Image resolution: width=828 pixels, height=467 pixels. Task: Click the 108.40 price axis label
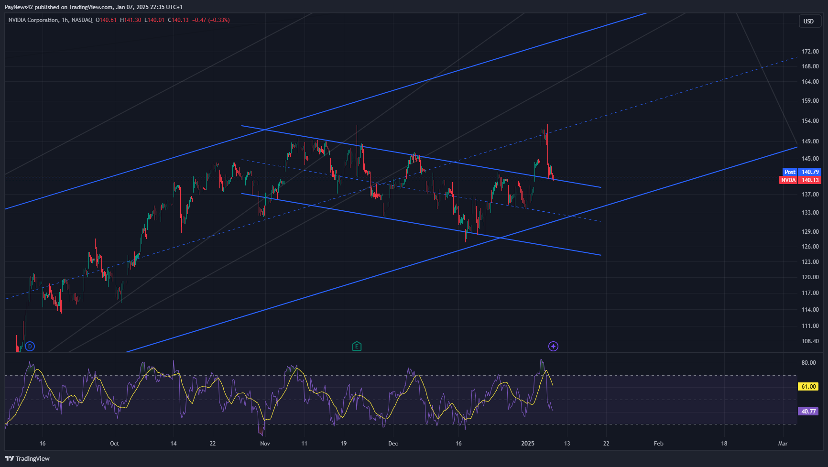810,341
